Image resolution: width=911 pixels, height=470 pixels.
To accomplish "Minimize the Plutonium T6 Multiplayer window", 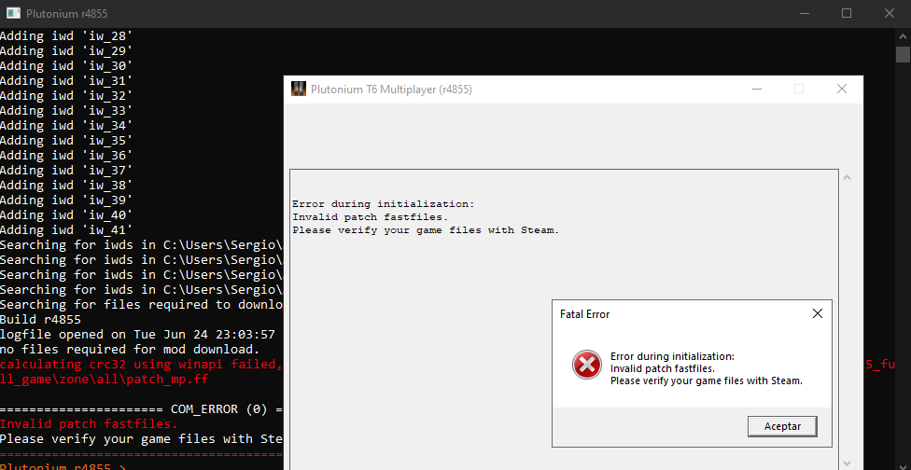I will [x=756, y=89].
